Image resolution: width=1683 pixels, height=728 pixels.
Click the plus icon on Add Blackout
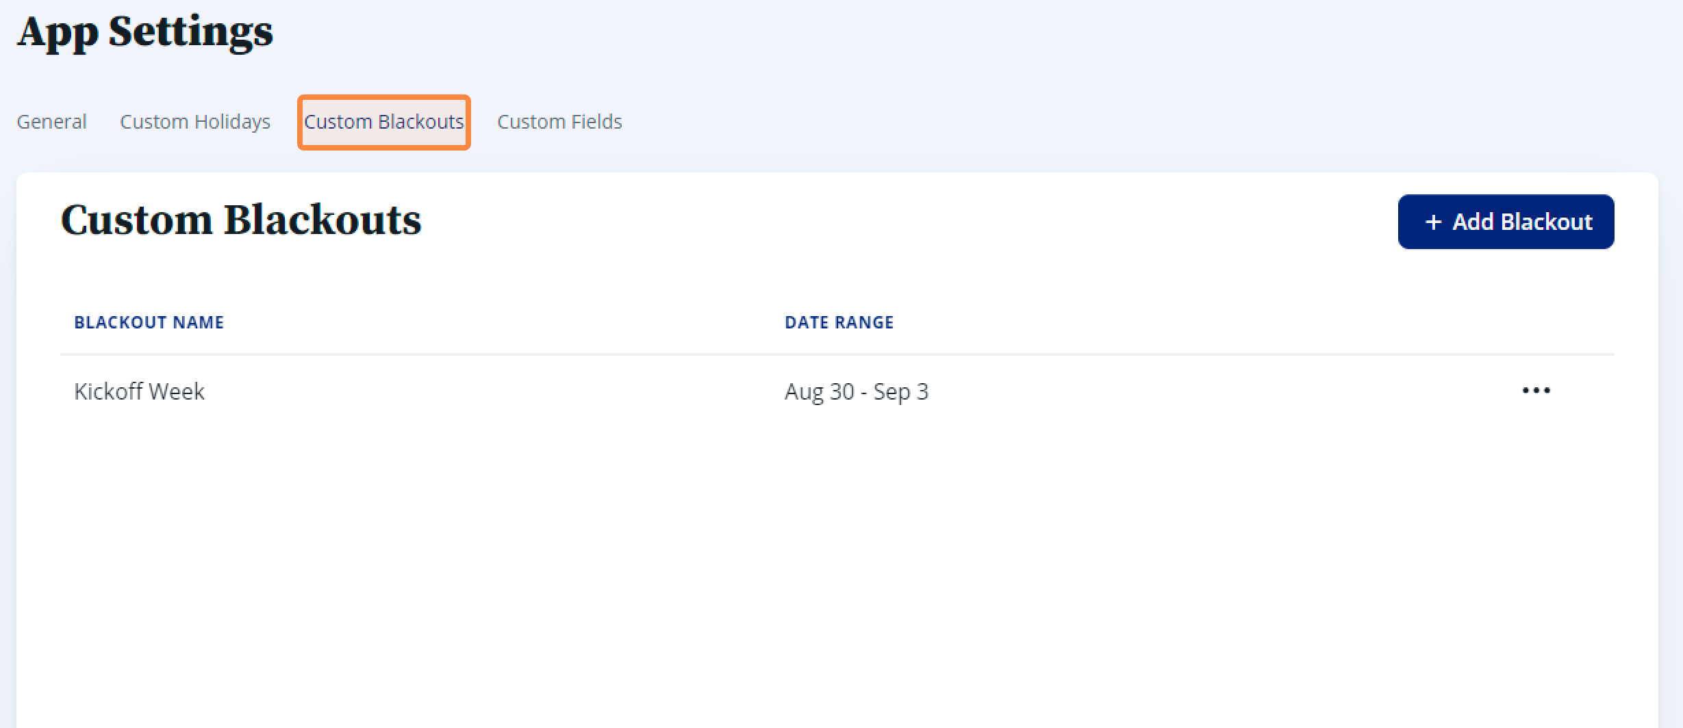coord(1433,222)
